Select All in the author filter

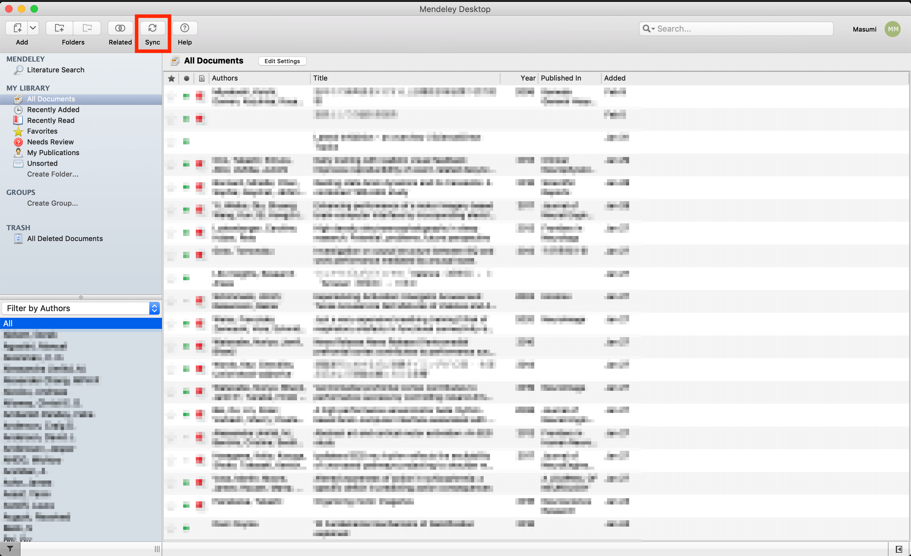(x=81, y=323)
